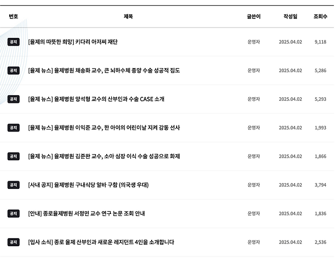Open 양석형 교수 산부인과 수술 CASE post
Viewport: 336px width, 258px height.
(x=97, y=99)
